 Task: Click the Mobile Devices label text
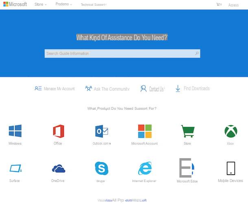click(x=230, y=180)
